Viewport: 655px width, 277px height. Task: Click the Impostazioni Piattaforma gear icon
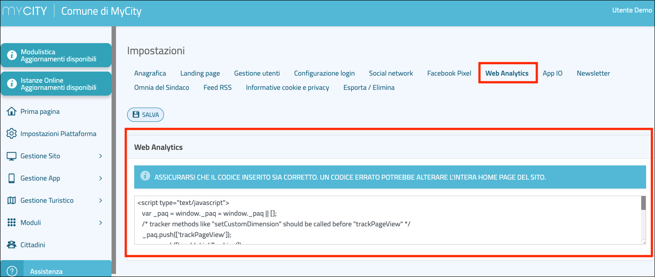(x=12, y=134)
